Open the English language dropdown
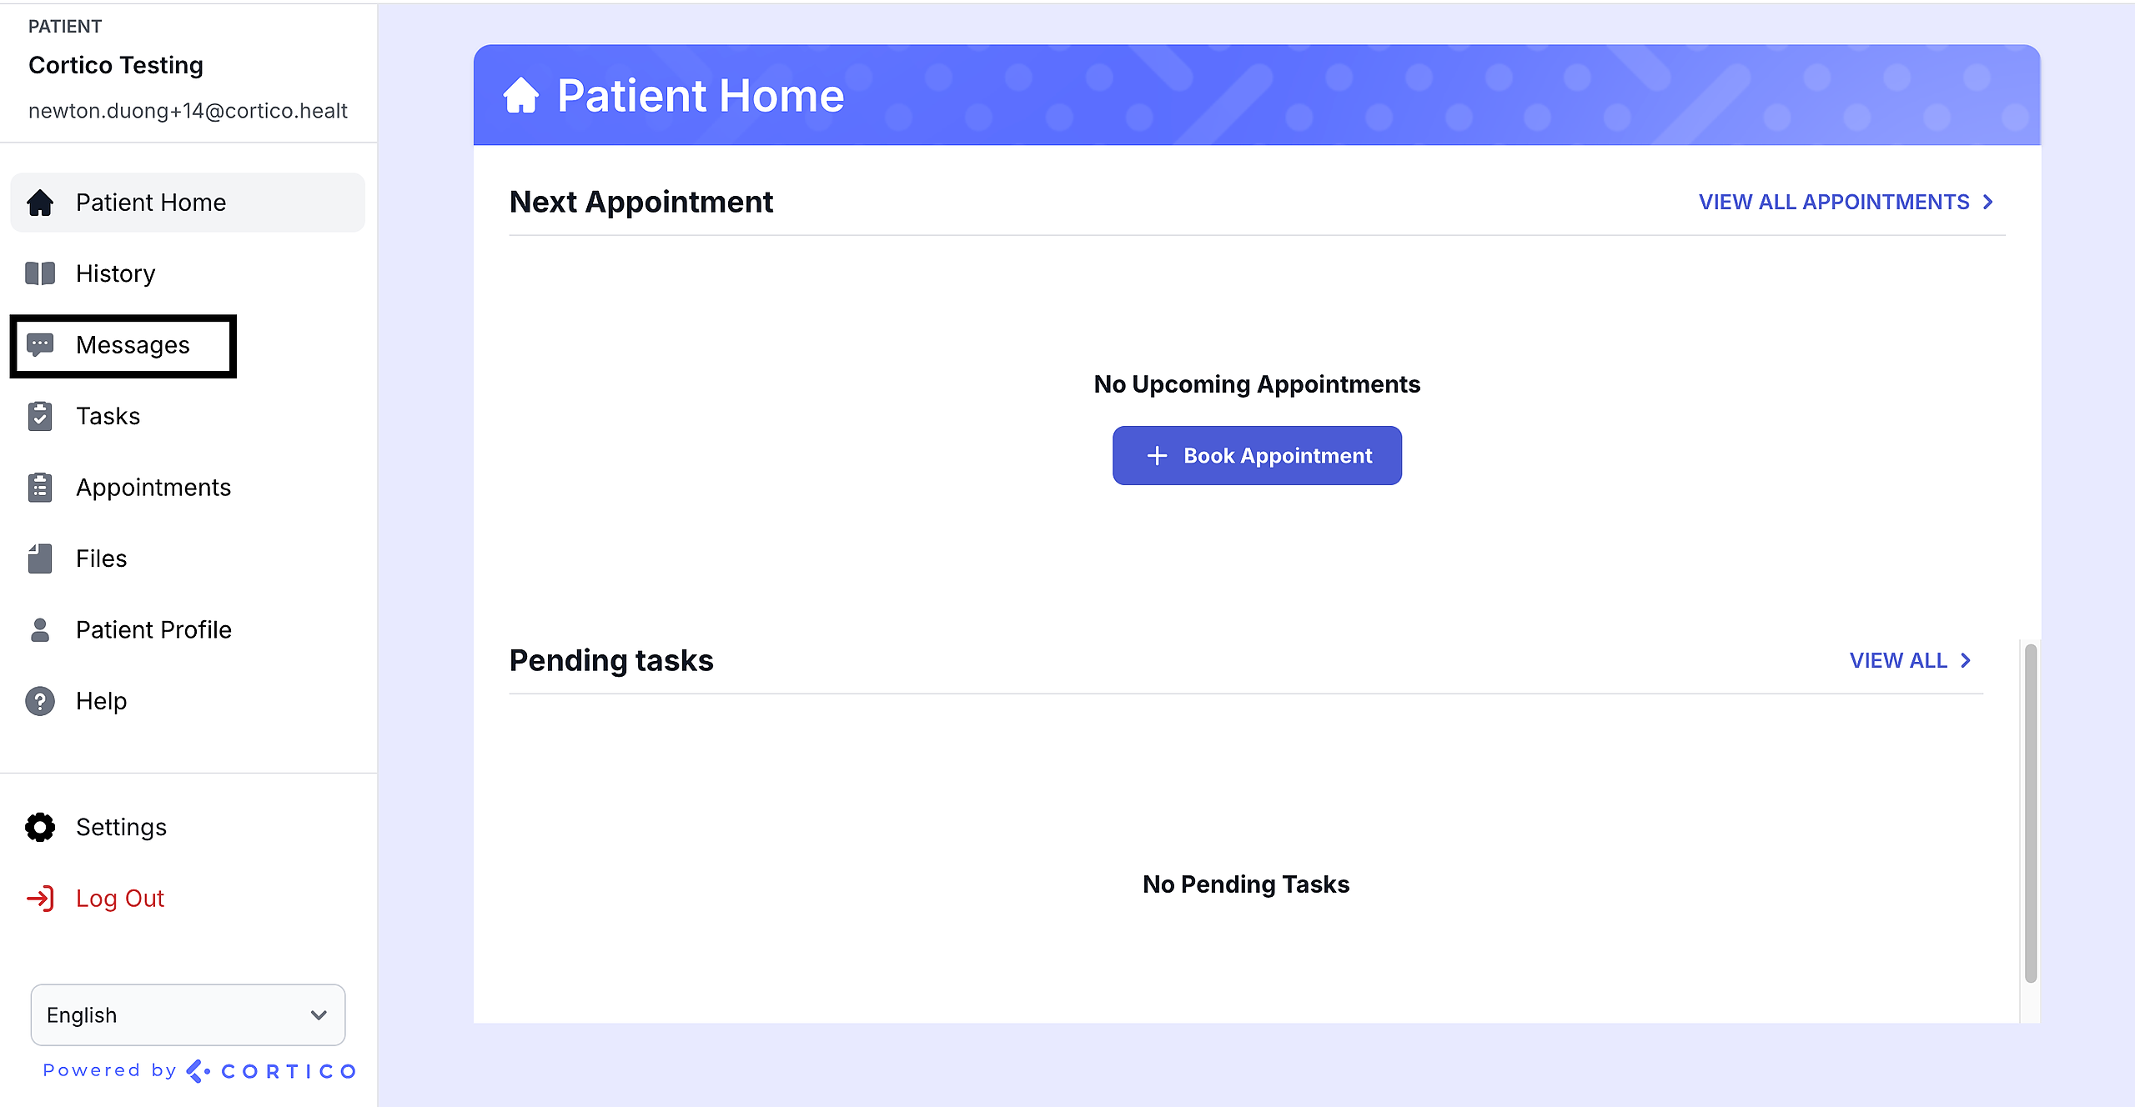Image resolution: width=2135 pixels, height=1107 pixels. 187,1014
